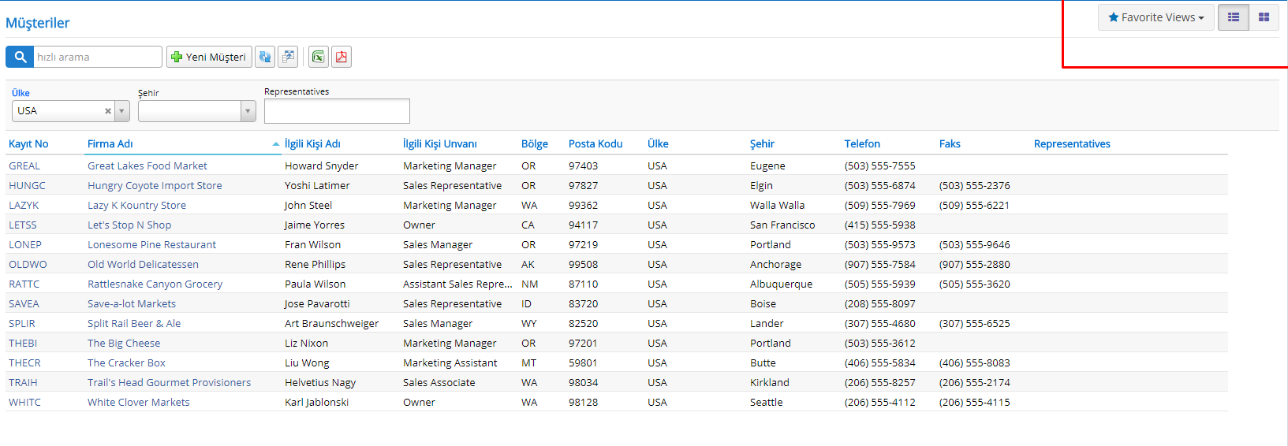
Task: Sort by Bölge column header
Action: tap(535, 143)
